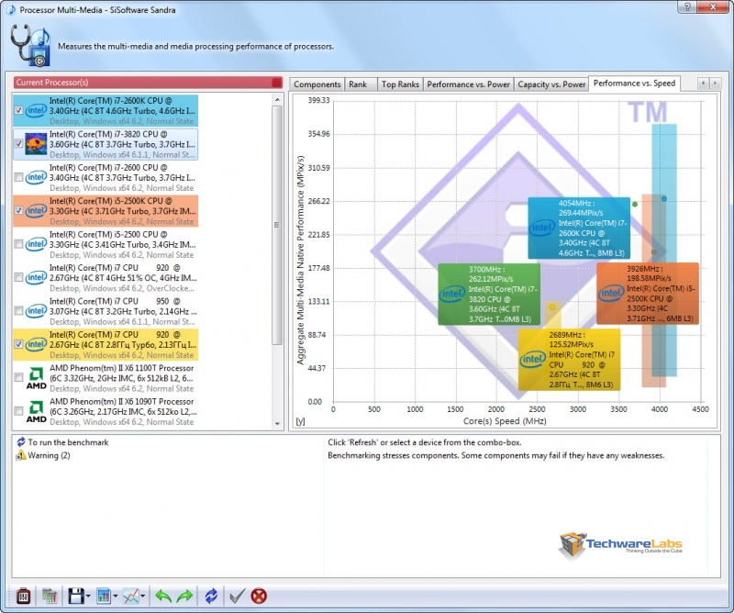Click the blue i7-2600K 4054MHz chart label
This screenshot has width=734, height=613.
579,228
